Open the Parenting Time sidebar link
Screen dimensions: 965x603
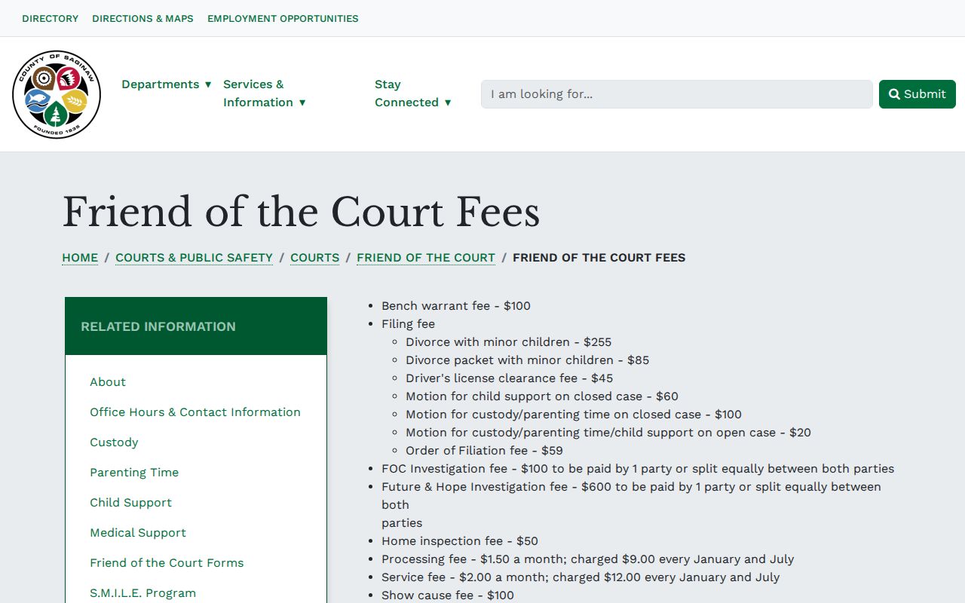click(x=134, y=473)
